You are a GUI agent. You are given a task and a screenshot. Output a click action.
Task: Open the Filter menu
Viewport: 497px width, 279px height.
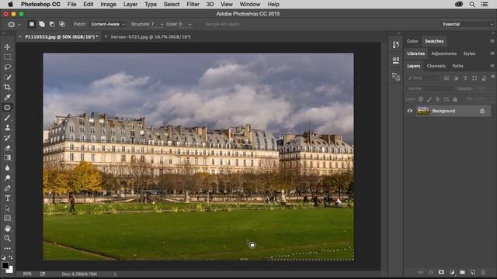click(193, 5)
